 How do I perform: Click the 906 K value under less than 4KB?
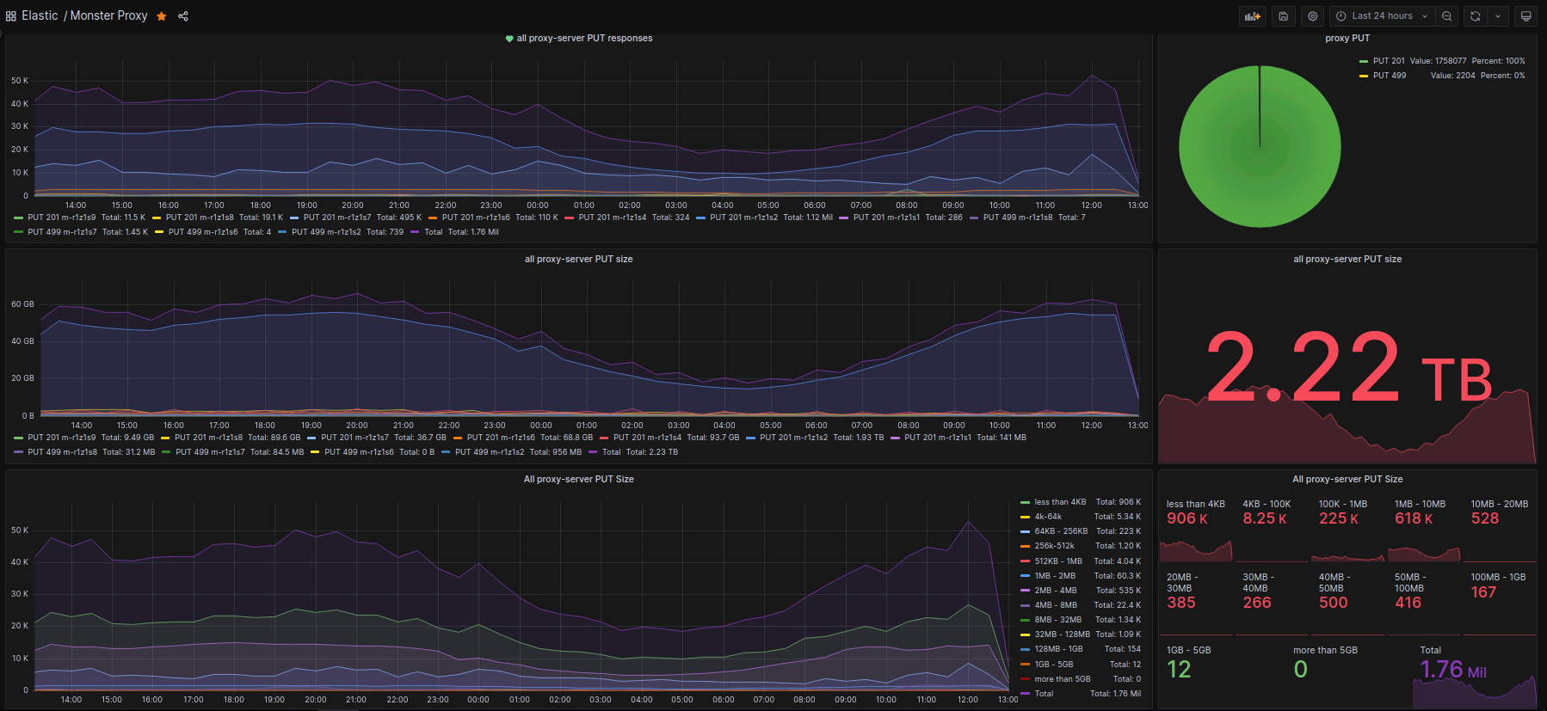click(1187, 518)
